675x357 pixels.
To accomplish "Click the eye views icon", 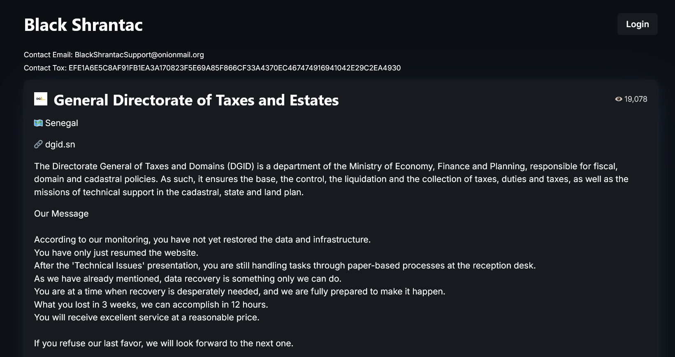I will (x=618, y=99).
